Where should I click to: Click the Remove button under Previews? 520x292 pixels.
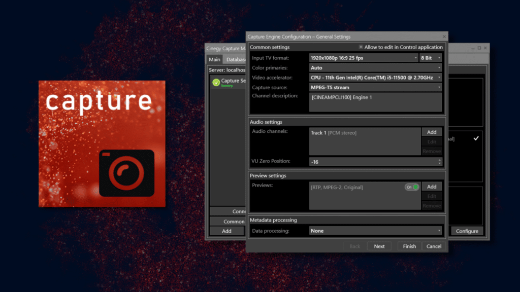[x=432, y=206]
